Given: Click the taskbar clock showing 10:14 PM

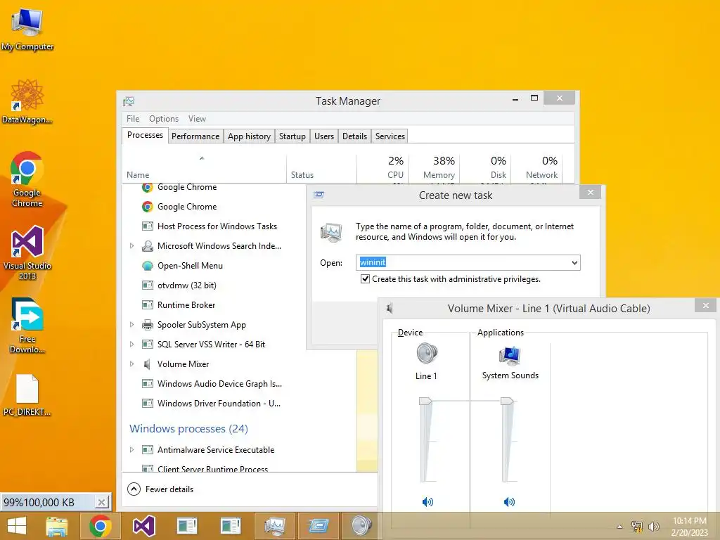Looking at the screenshot, I should [689, 527].
